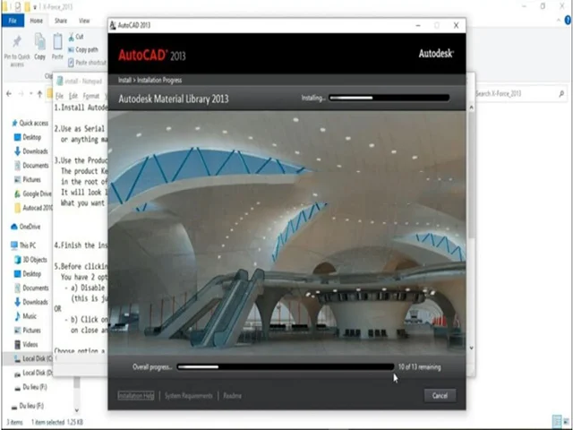Select Music under This PC
The height and width of the screenshot is (430, 573).
point(25,316)
